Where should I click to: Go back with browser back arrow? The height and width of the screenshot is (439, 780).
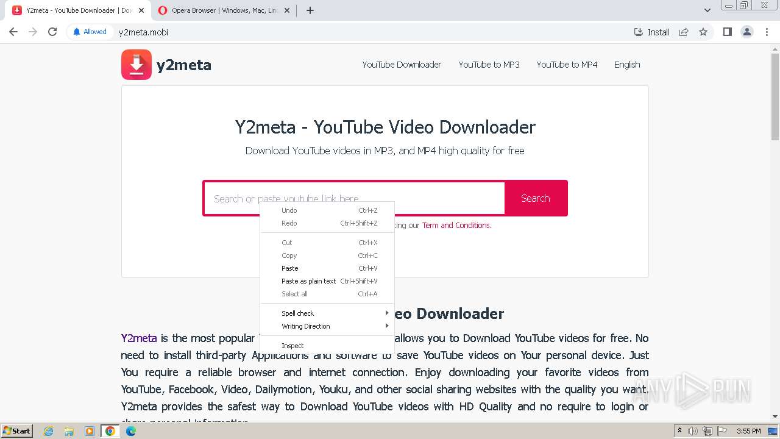point(13,32)
